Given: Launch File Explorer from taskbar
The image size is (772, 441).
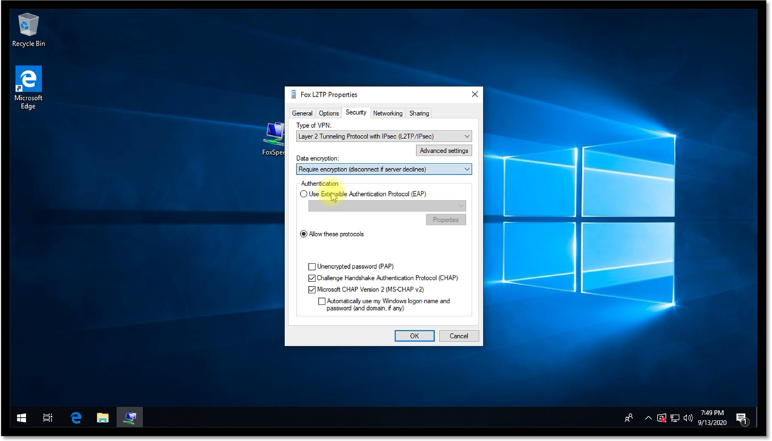Looking at the screenshot, I should [x=103, y=418].
